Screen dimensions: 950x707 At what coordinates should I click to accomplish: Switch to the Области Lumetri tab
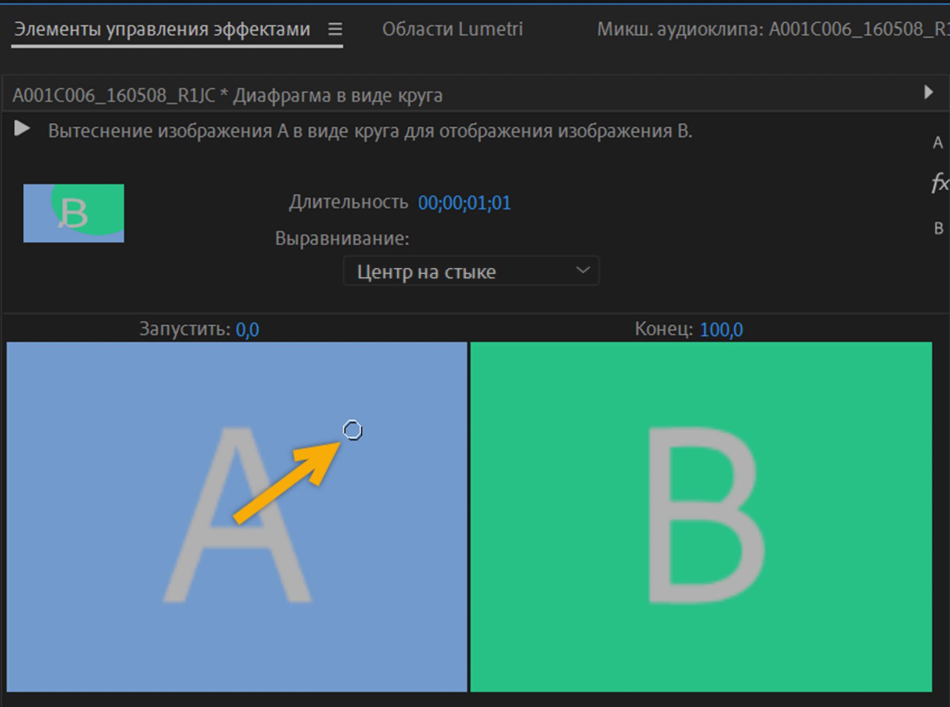tap(453, 29)
